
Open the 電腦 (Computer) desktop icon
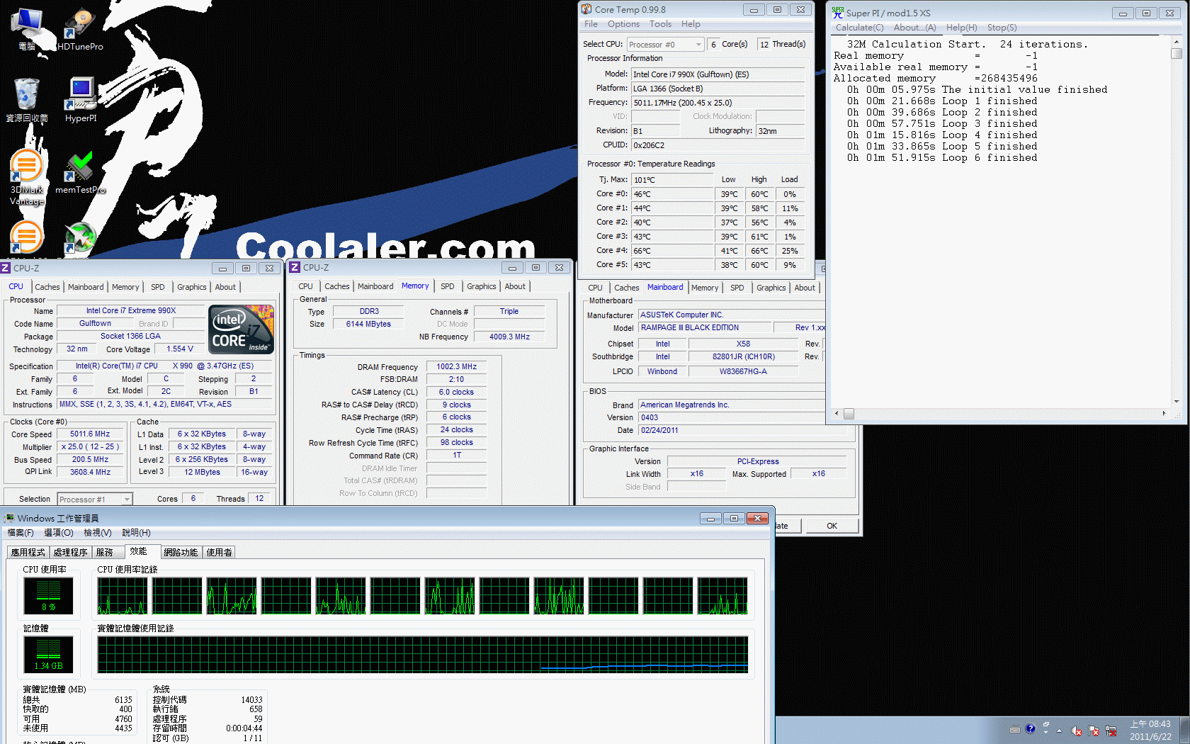tap(27, 28)
